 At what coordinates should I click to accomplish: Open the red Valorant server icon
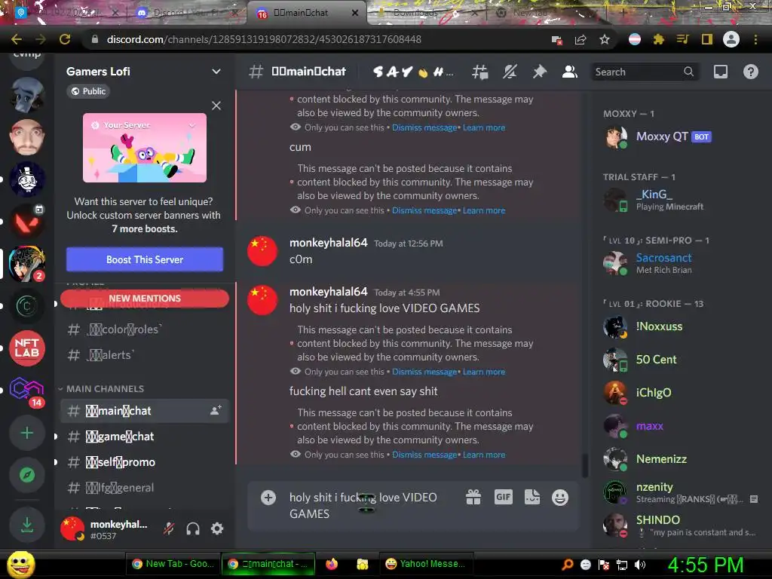pyautogui.click(x=27, y=221)
